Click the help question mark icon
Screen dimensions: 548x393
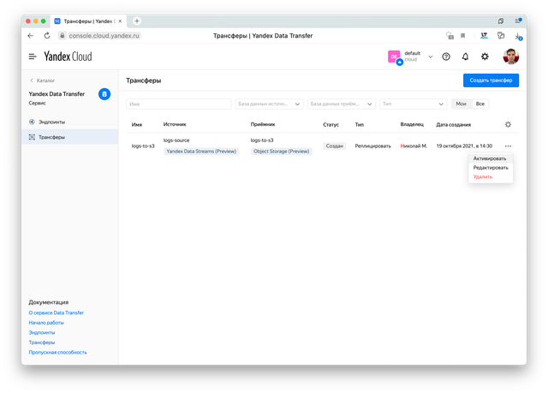[x=445, y=57]
